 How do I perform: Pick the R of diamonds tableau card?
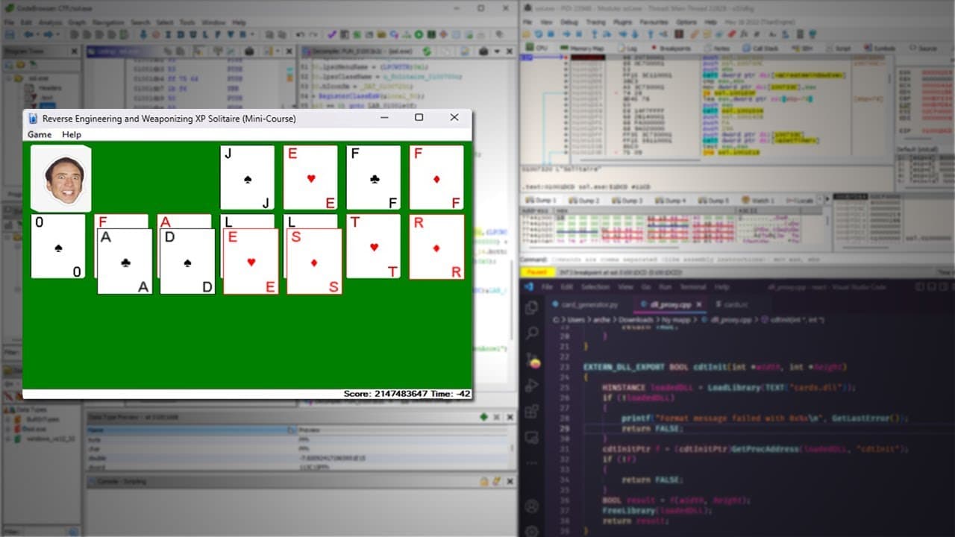[436, 247]
